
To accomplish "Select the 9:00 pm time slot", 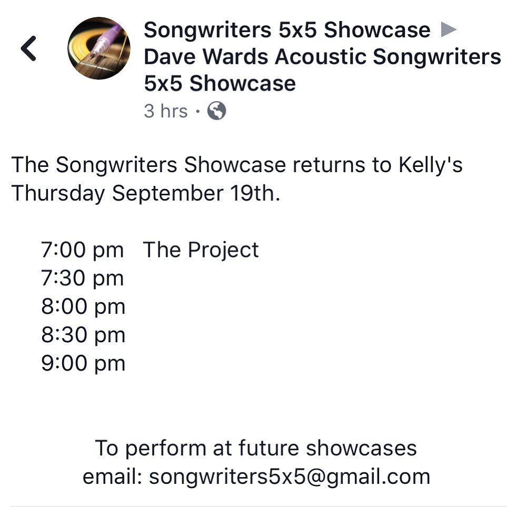I will click(83, 364).
